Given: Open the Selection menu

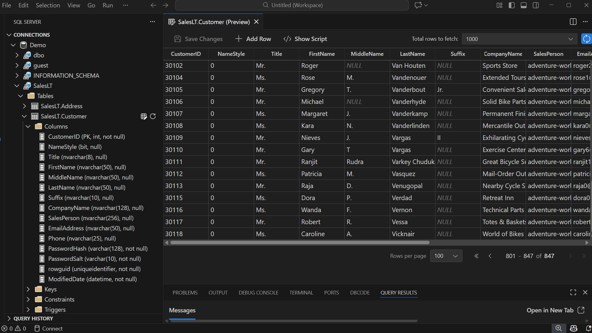Looking at the screenshot, I should (48, 5).
